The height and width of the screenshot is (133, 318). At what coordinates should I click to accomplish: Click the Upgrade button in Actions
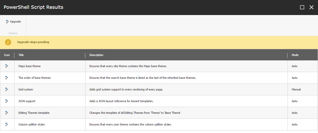(x=13, y=22)
